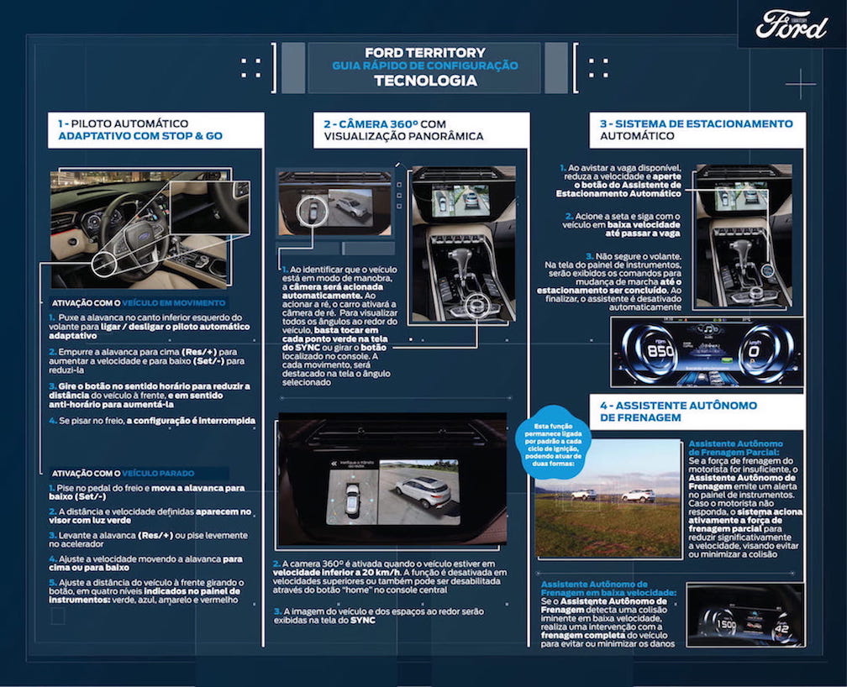Click the circled top-view car on SYNC screen
This screenshot has width=847, height=687.
point(313,211)
